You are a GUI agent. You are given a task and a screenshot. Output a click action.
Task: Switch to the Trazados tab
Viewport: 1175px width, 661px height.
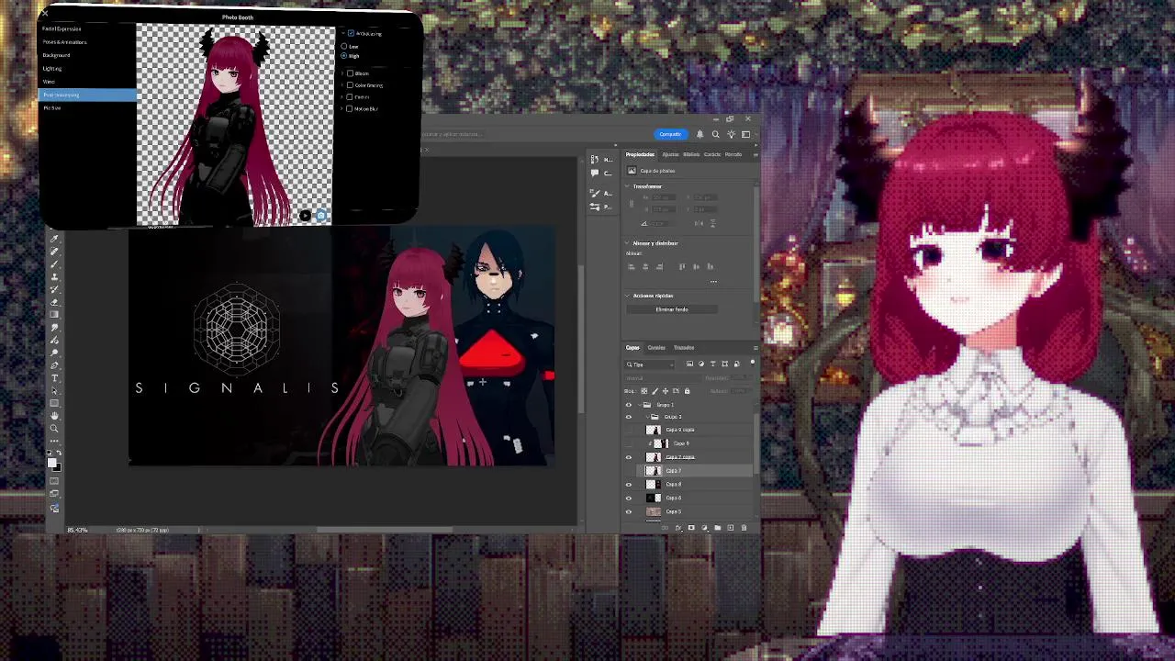click(x=684, y=347)
